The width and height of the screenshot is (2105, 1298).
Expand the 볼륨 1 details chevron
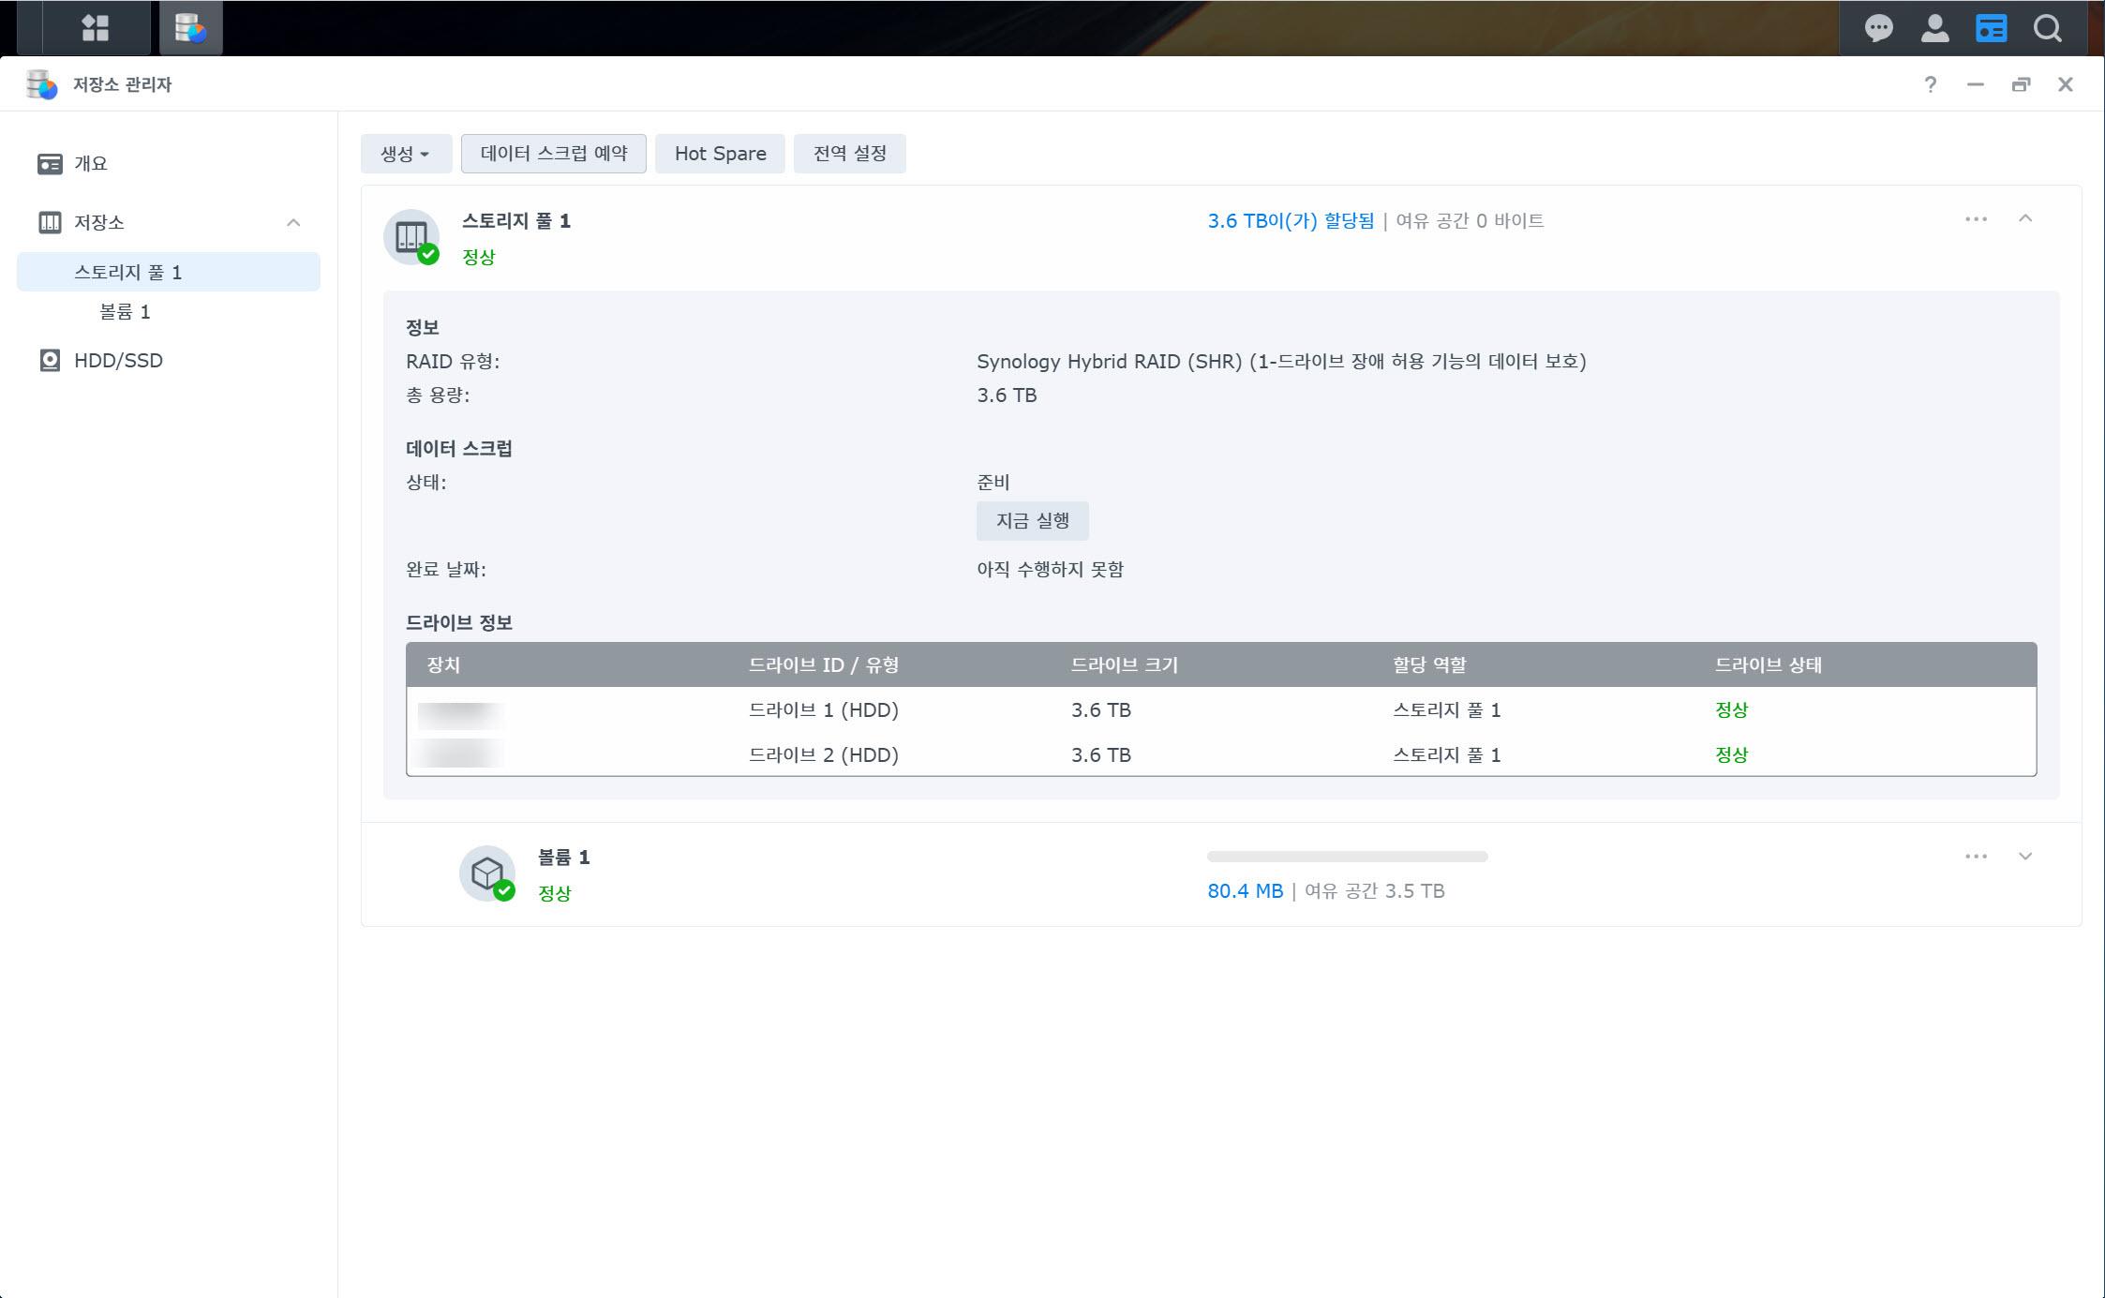point(2024,856)
